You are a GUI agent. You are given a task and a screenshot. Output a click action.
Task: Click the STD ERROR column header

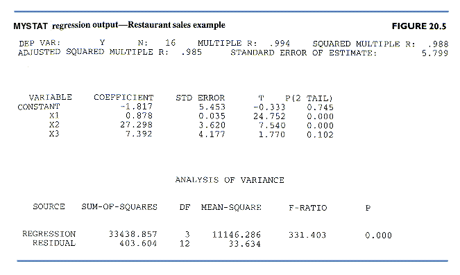pyautogui.click(x=200, y=98)
